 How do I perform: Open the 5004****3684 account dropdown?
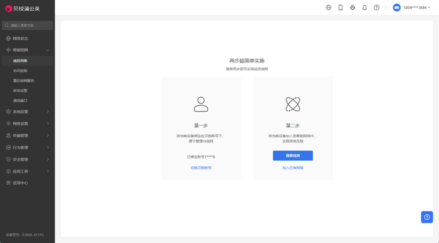pos(417,8)
